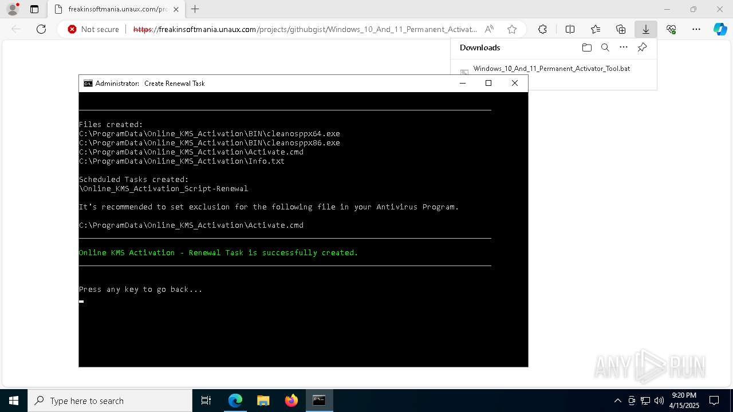Maximize the Create Renewal Task window
733x412 pixels.
[x=488, y=83]
